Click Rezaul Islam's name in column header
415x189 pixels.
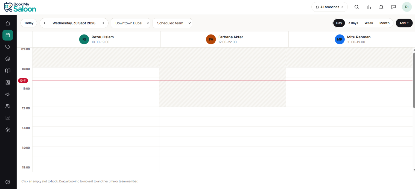[x=103, y=37]
